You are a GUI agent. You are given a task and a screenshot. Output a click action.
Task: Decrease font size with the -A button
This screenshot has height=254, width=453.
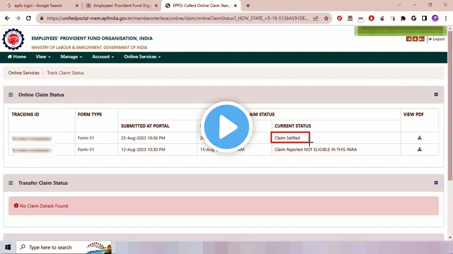point(409,39)
